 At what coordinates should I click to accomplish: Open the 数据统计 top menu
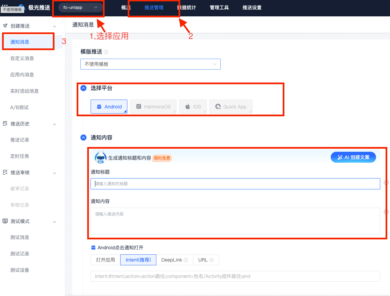(187, 8)
